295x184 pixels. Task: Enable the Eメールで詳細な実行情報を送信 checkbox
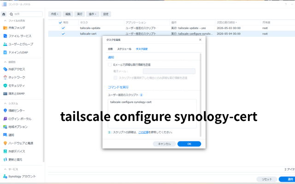click(109, 65)
